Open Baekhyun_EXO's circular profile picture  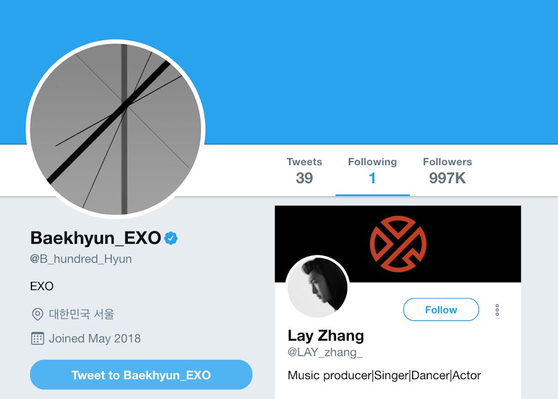point(116,129)
